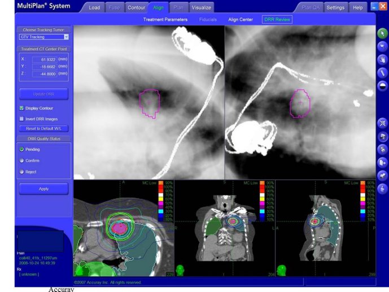Viewport: 389px width, 292px height.
Task: Enable the Invert DRR Images checkbox
Action: click(21, 119)
